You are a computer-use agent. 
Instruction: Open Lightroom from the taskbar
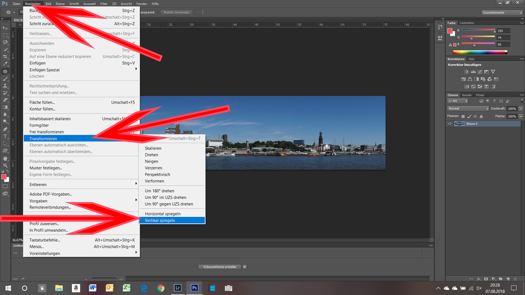(x=178, y=288)
